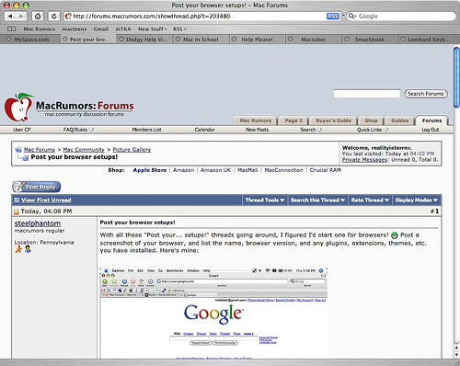Click the site favicon in address bar

click(x=69, y=17)
